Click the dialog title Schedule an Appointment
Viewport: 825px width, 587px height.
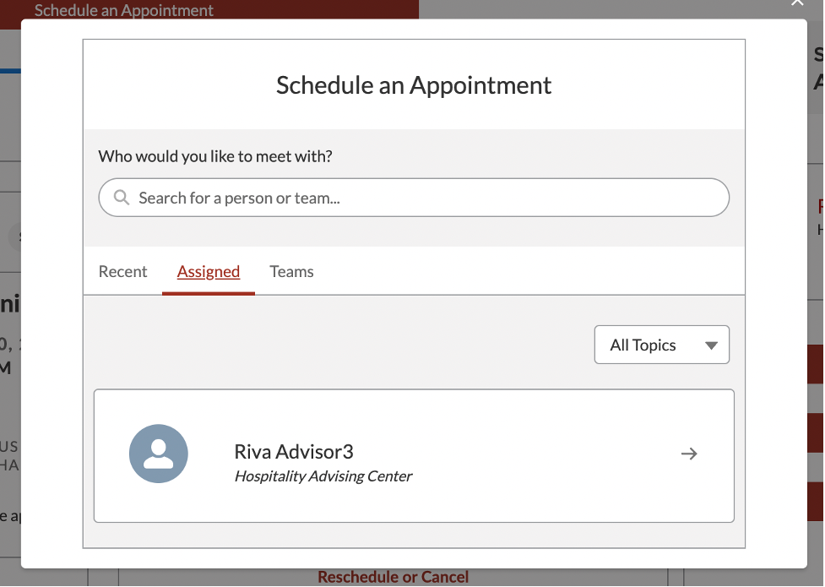click(x=414, y=85)
